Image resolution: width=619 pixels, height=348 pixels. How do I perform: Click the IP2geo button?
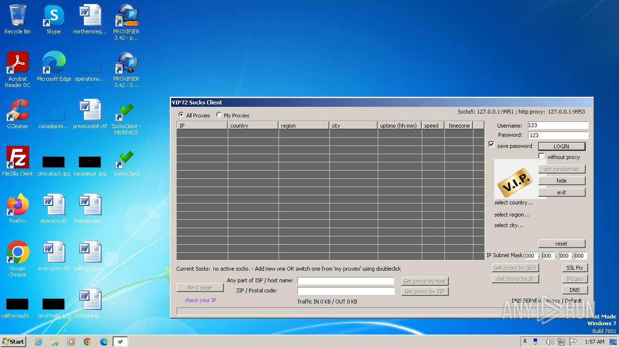(x=575, y=278)
